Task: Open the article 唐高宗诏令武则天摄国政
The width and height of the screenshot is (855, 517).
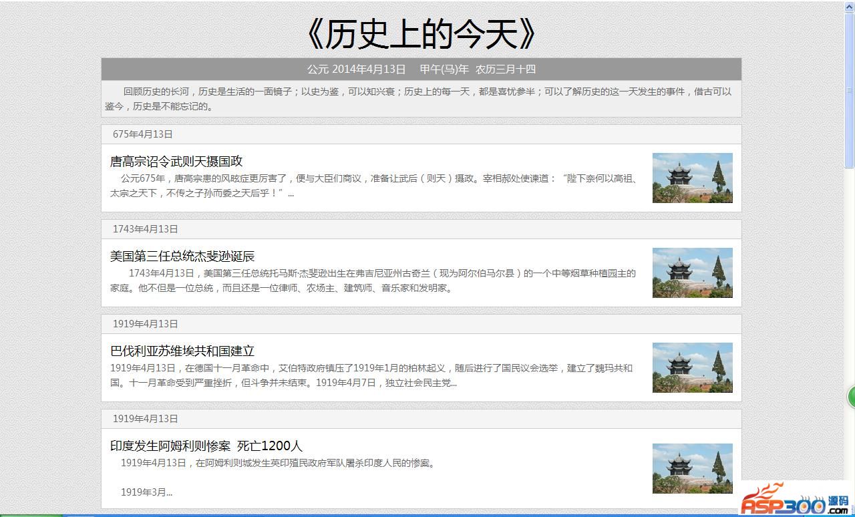Action: tap(176, 162)
